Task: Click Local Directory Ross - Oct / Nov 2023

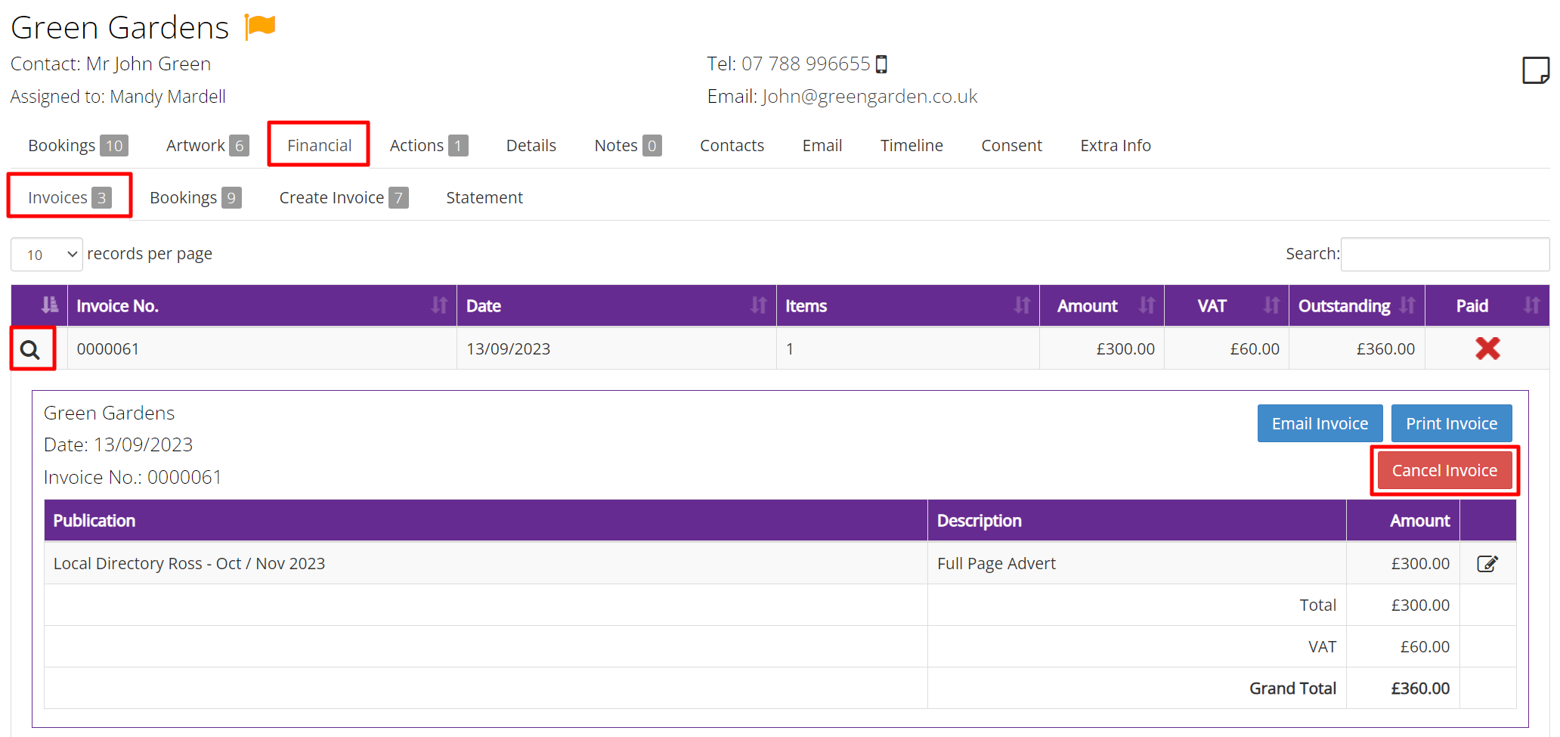Action: (x=189, y=564)
